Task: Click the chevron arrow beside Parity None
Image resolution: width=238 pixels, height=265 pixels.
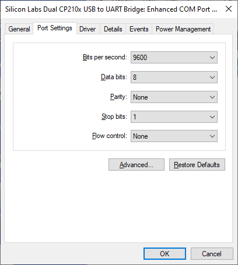Action: [x=212, y=97]
